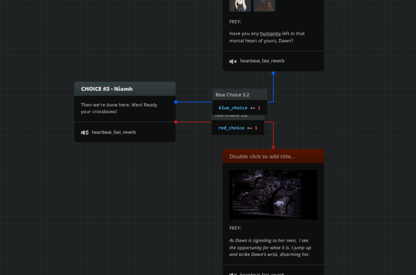The height and width of the screenshot is (275, 416).
Task: Click the speaker icon in the Niamh node
Action: pos(84,132)
